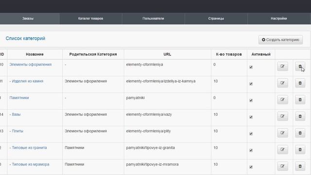The width and height of the screenshot is (311, 175).
Task: Click the Создать категорию button
Action: click(280, 40)
